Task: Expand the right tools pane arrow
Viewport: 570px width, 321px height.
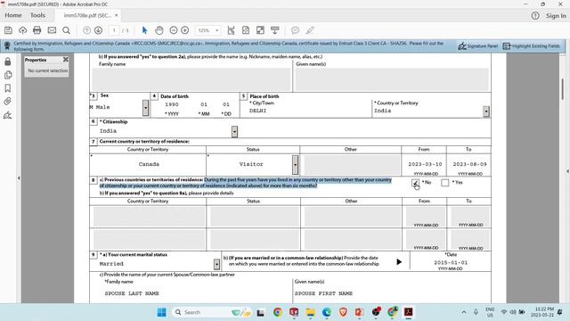Action: (x=567, y=170)
